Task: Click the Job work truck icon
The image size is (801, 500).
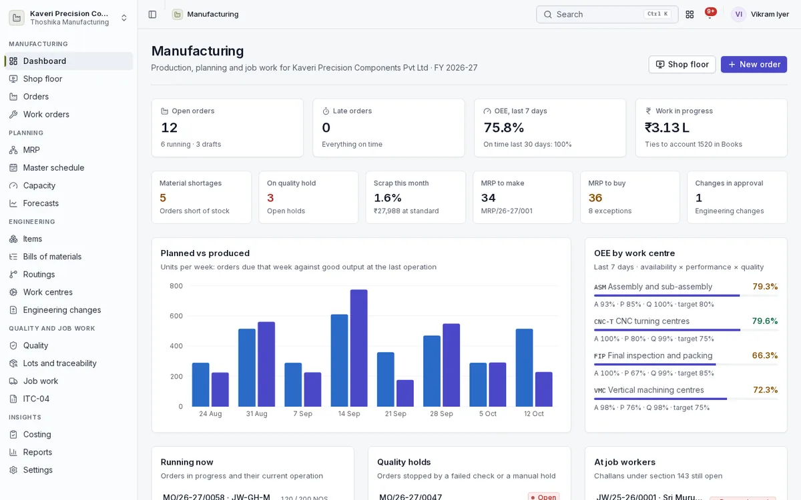Action: [13, 381]
